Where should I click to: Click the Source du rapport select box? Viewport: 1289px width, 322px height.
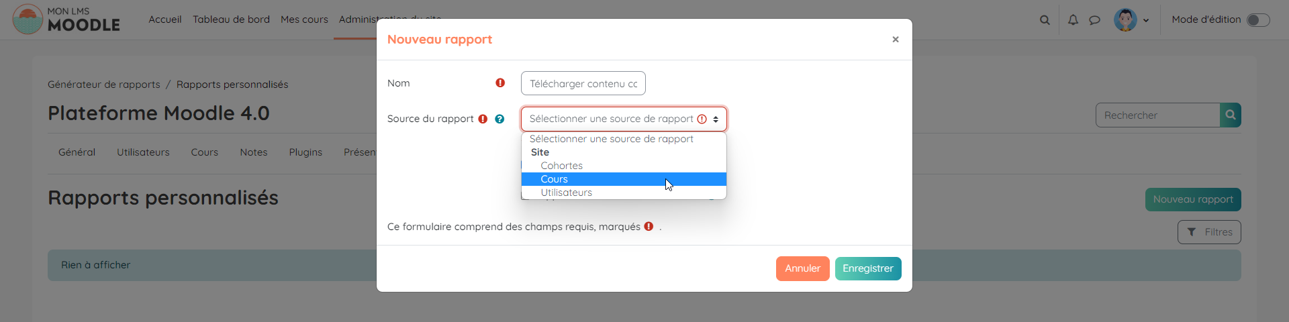(623, 119)
